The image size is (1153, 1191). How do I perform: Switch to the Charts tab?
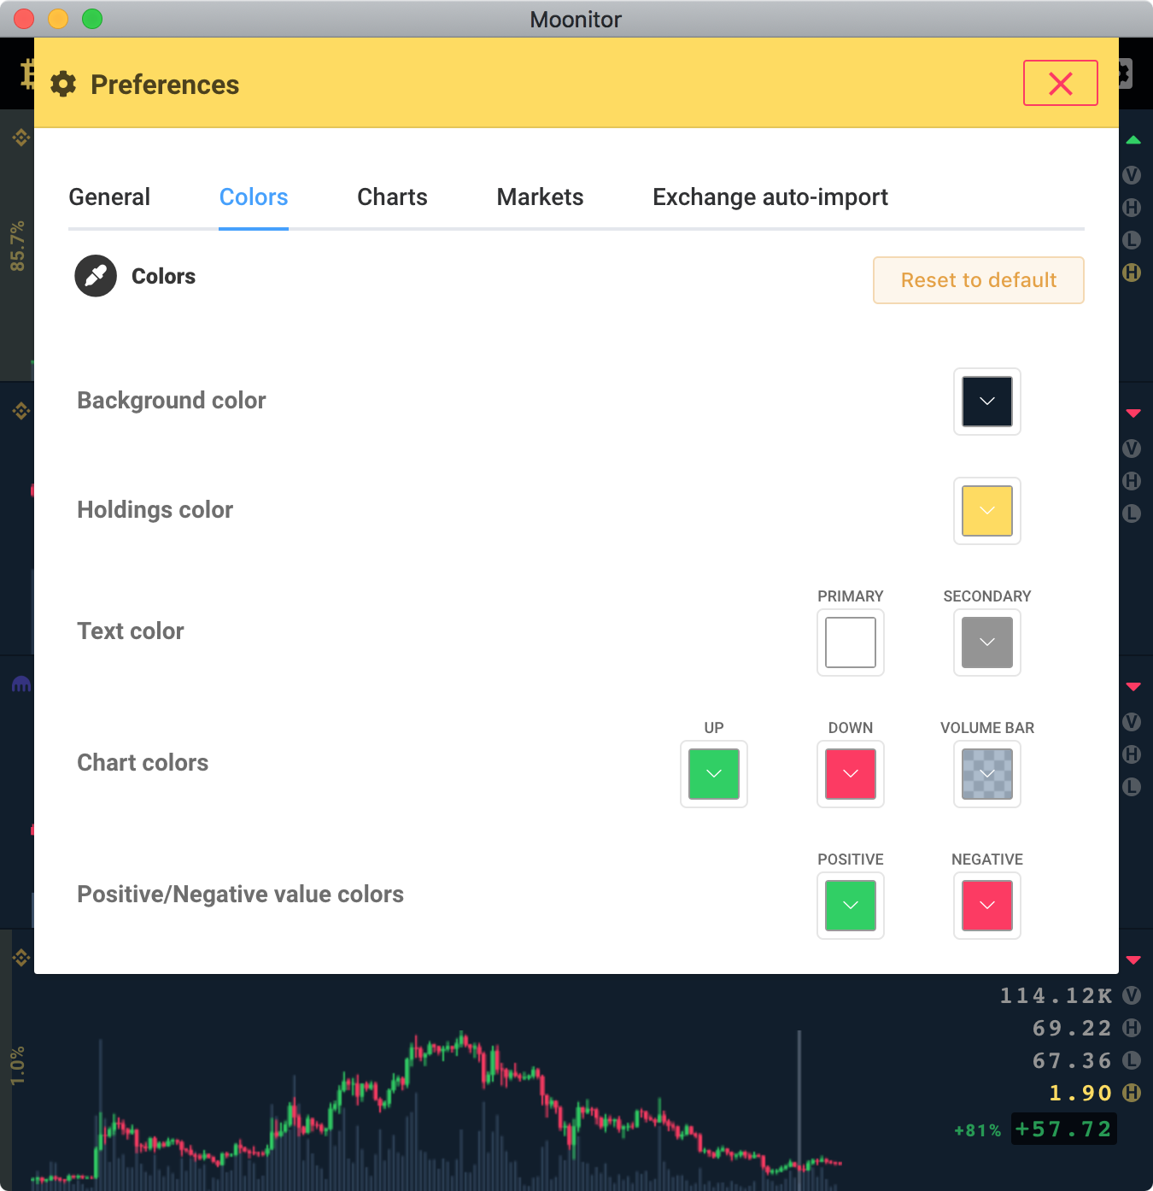click(x=392, y=197)
